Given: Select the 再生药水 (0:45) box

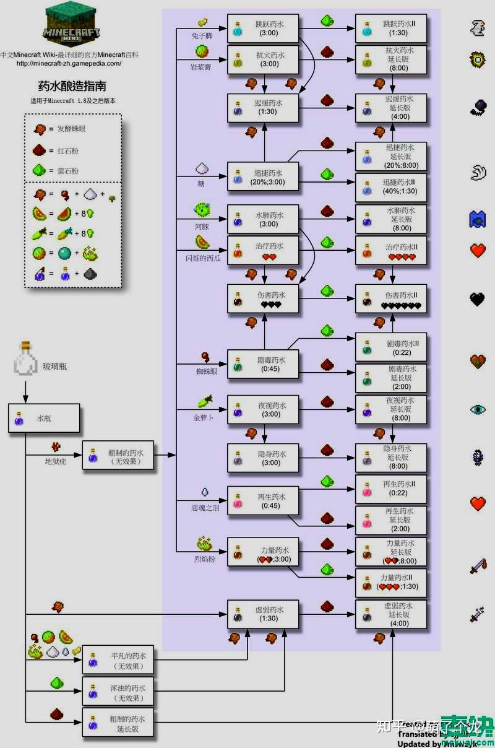Looking at the screenshot, I should point(264,501).
